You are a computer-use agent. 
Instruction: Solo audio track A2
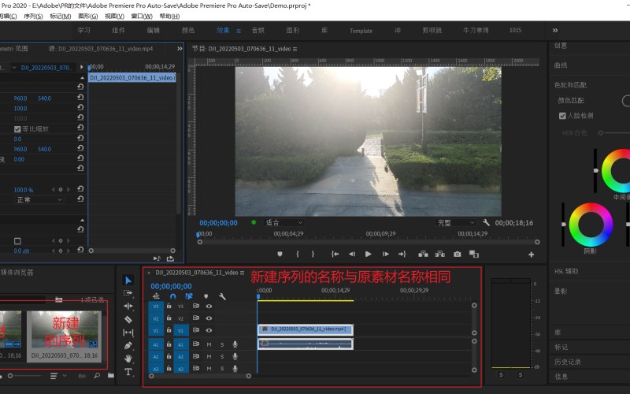click(x=222, y=356)
